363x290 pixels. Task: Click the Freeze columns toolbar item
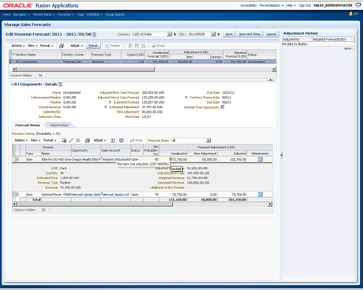tap(112, 46)
